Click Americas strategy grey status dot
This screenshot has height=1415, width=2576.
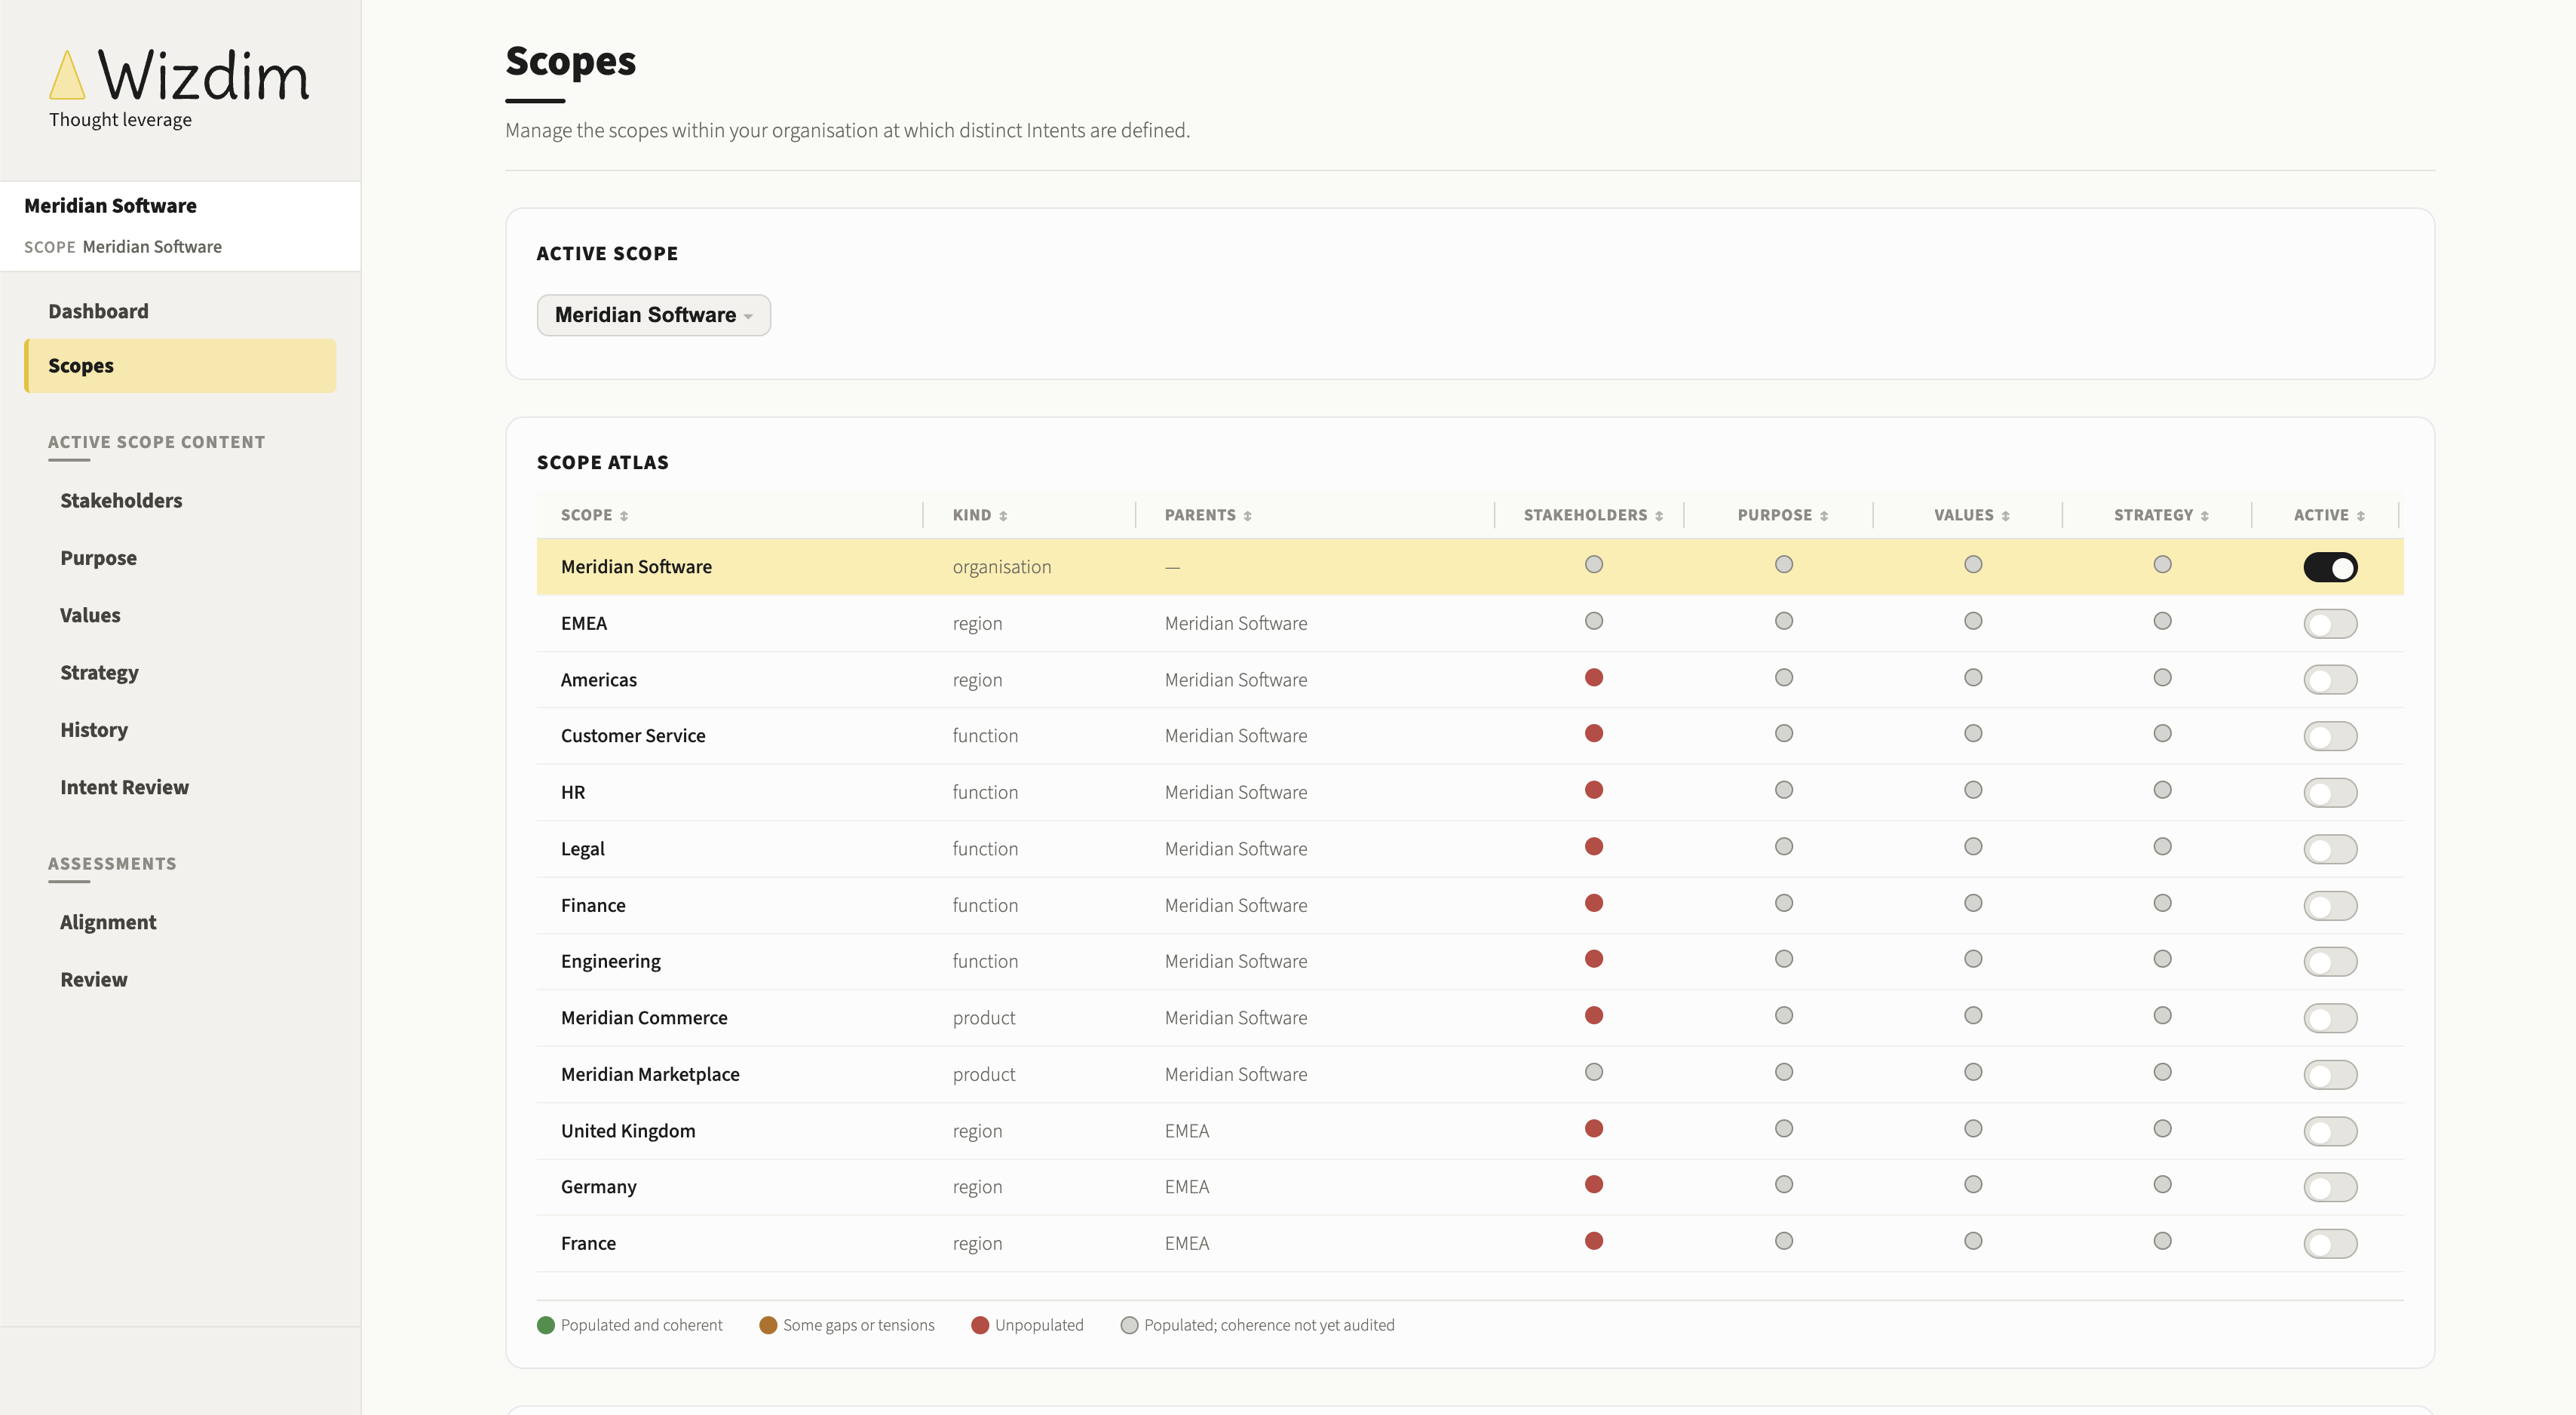click(2162, 677)
